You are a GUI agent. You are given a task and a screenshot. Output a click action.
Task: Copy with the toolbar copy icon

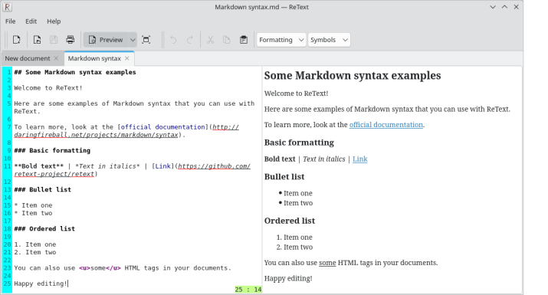227,40
